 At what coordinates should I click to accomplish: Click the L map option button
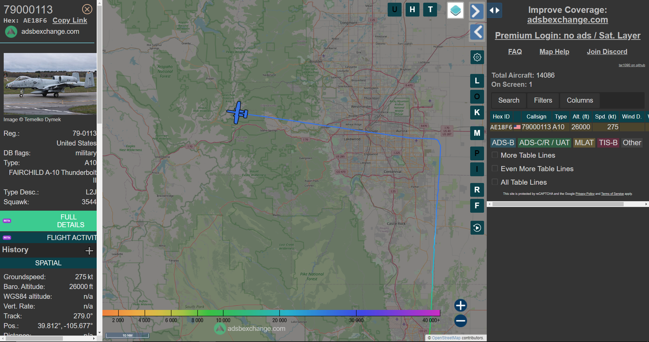tap(477, 81)
